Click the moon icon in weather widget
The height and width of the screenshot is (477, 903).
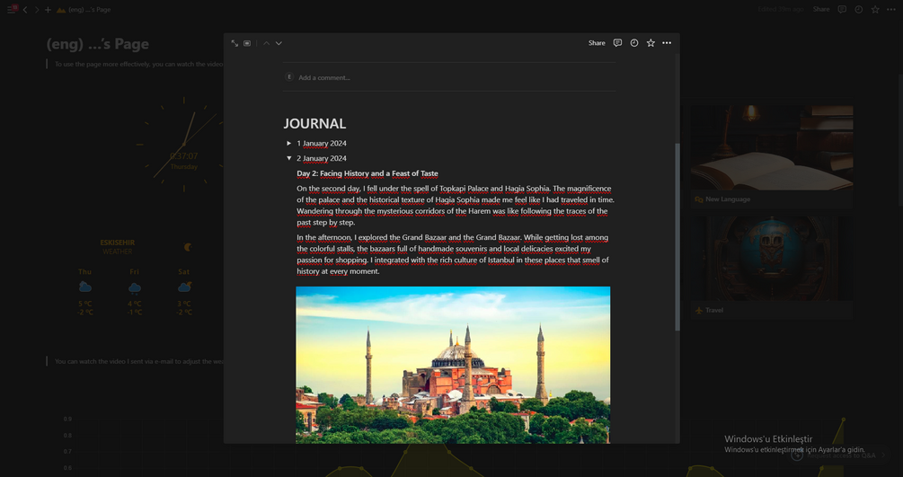(188, 247)
